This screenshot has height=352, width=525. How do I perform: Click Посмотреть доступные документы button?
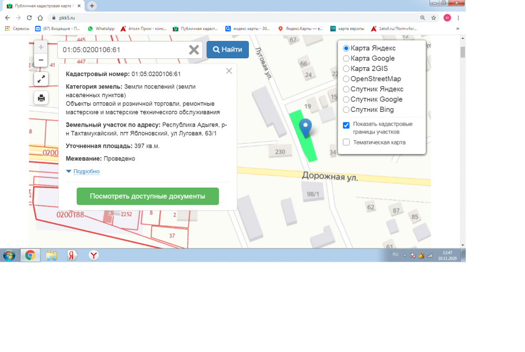[148, 196]
